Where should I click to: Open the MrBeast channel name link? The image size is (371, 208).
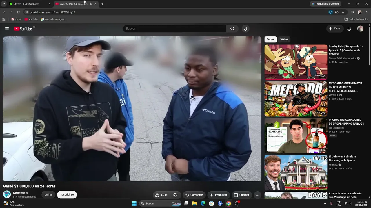tap(19, 193)
